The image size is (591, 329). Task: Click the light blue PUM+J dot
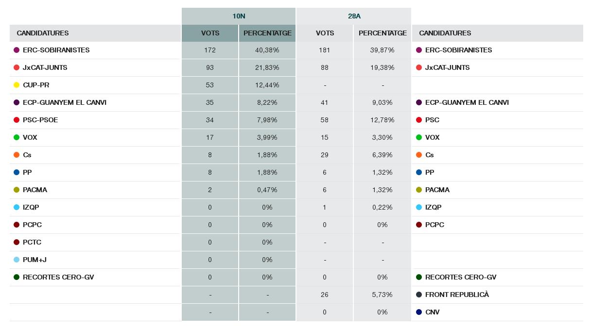17,260
